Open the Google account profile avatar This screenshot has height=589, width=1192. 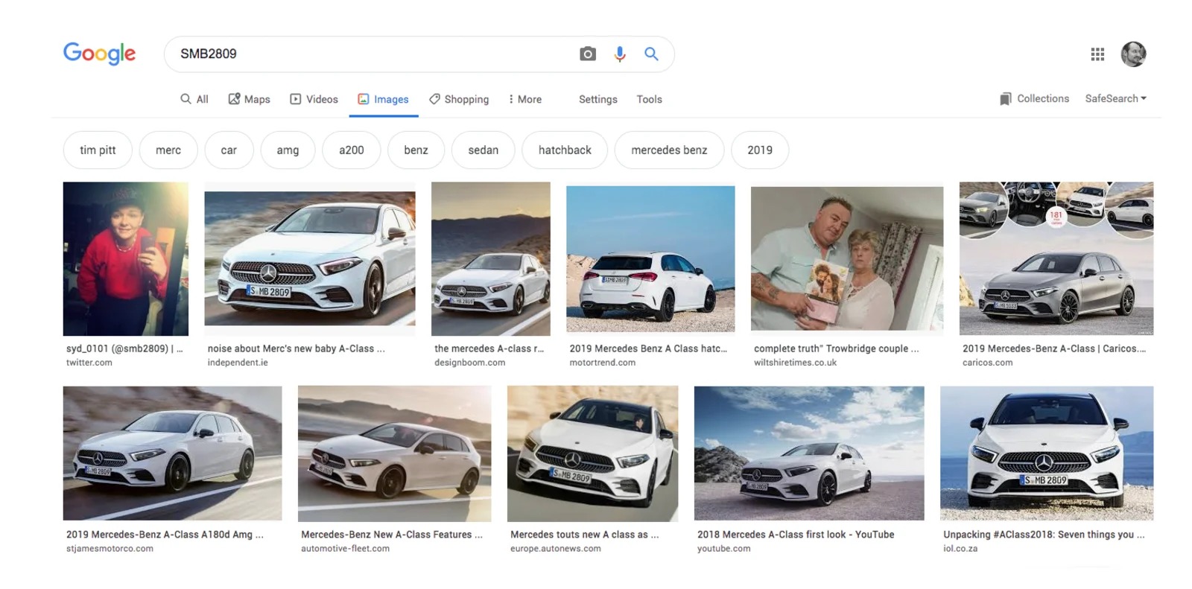pyautogui.click(x=1133, y=54)
